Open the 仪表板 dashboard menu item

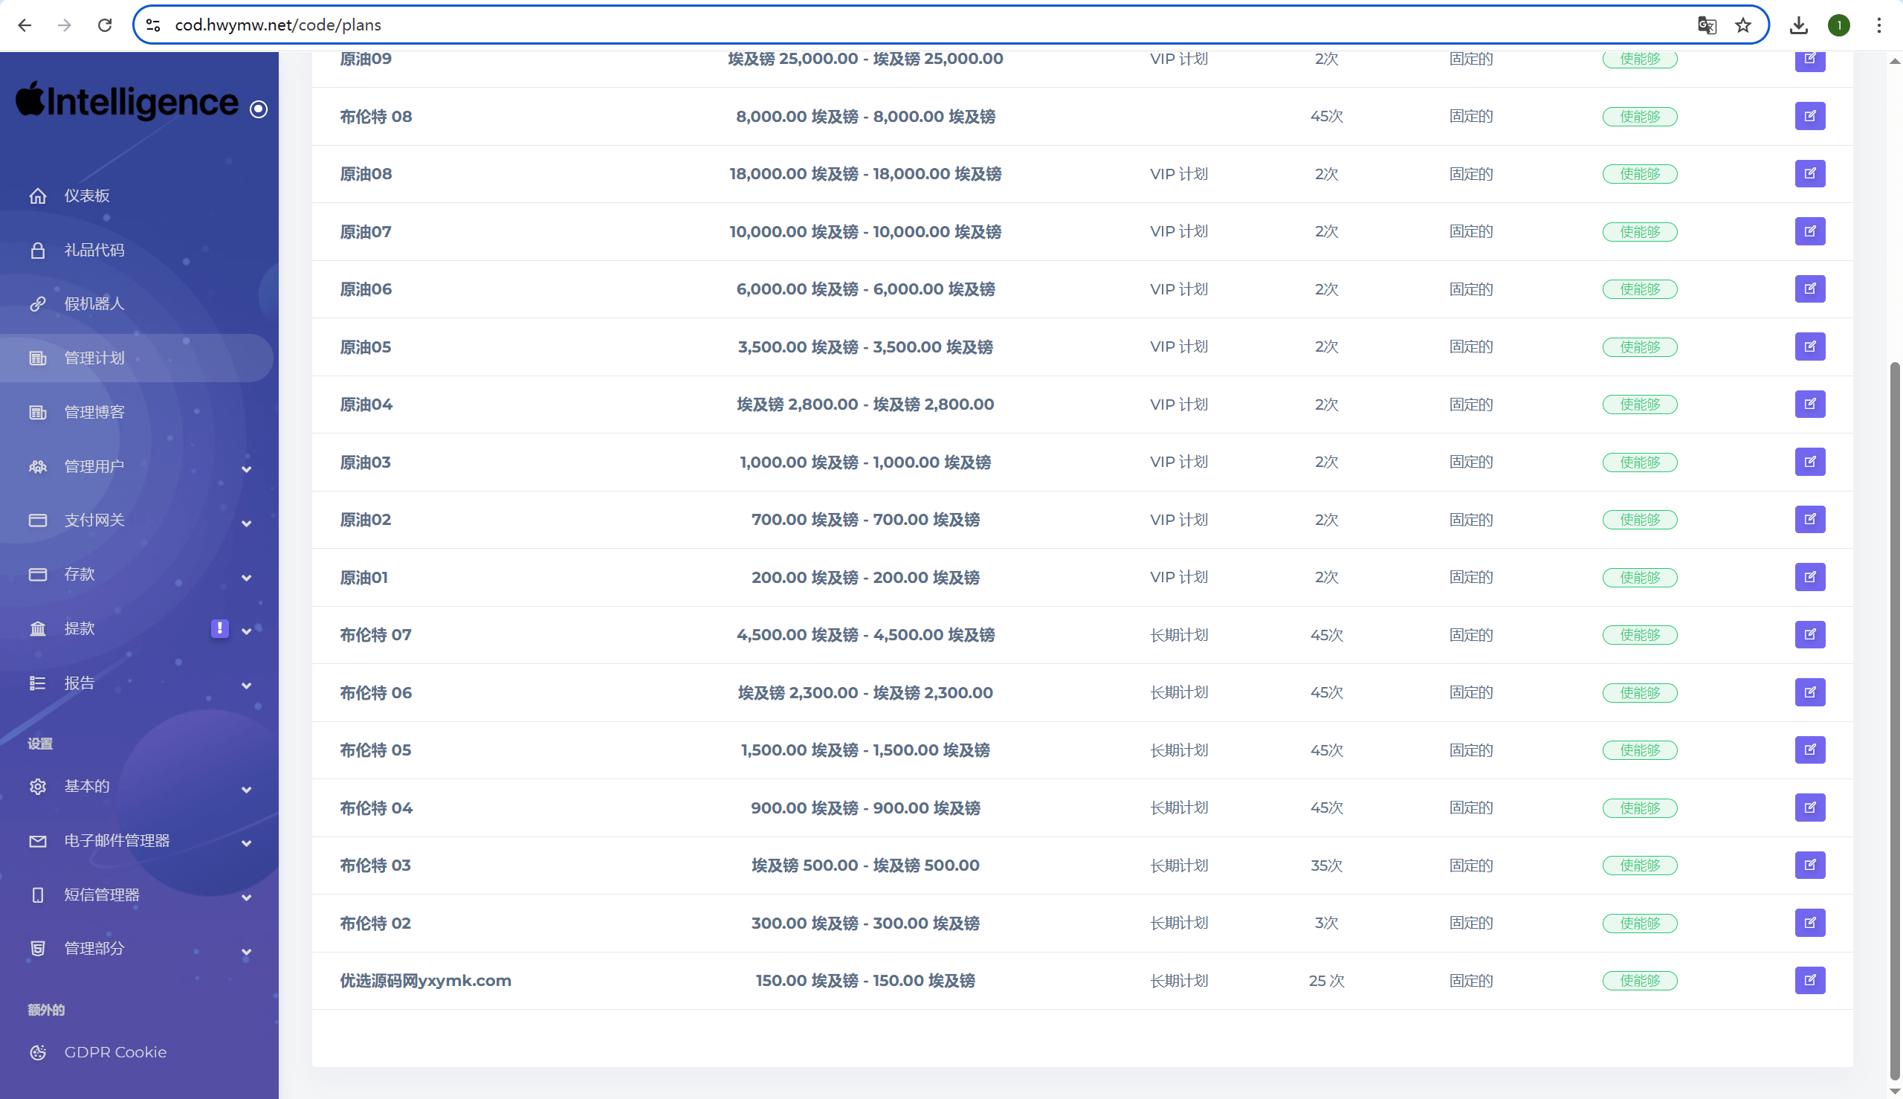pos(86,196)
